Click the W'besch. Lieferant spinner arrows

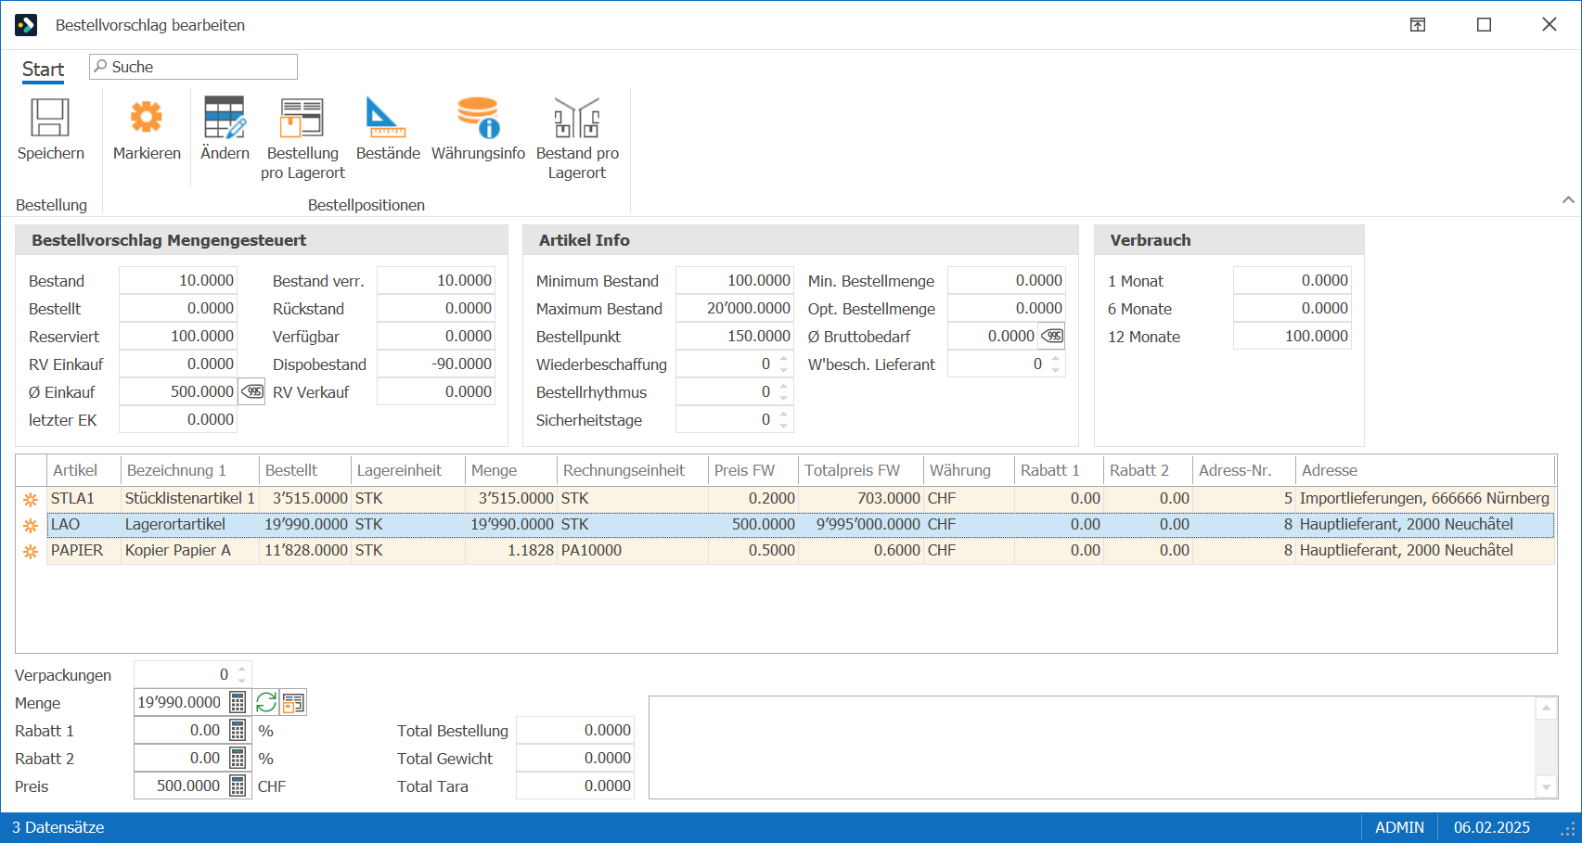(1056, 364)
